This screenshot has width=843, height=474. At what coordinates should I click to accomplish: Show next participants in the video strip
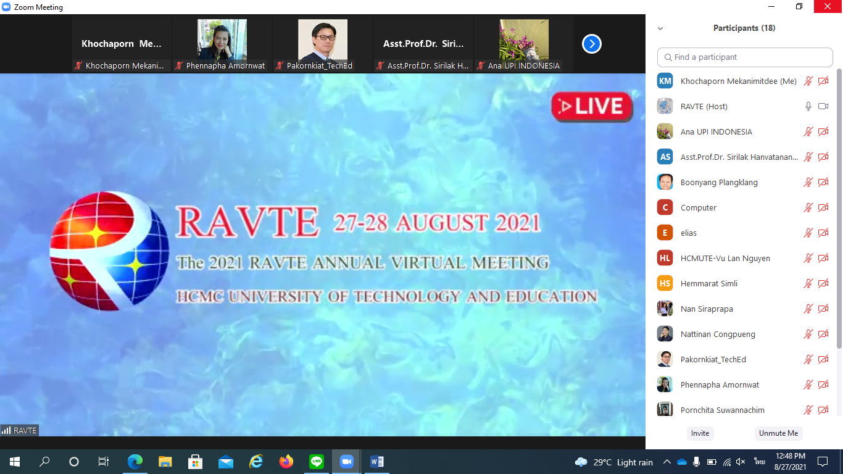(x=591, y=44)
